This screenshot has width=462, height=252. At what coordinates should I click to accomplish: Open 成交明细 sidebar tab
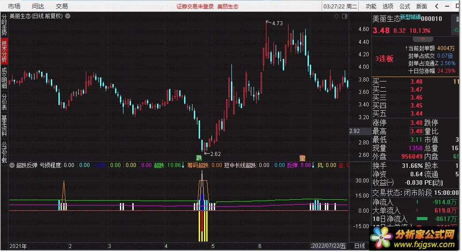pyautogui.click(x=4, y=78)
